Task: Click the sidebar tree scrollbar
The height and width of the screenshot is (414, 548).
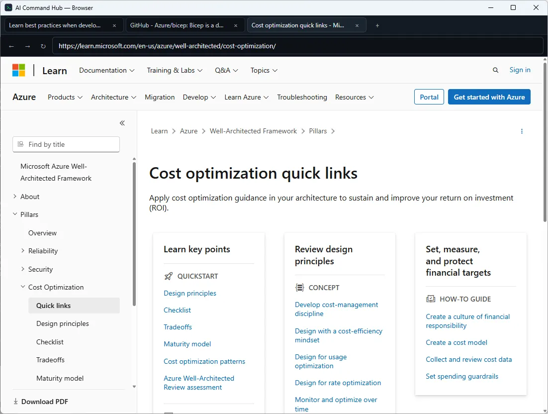Action: (134, 234)
